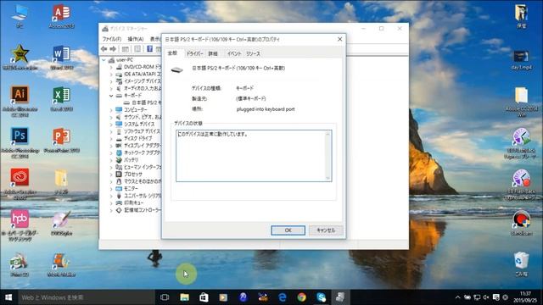This screenshot has width=543, height=305.
Task: Switch to the イベント tab
Action: tap(234, 53)
